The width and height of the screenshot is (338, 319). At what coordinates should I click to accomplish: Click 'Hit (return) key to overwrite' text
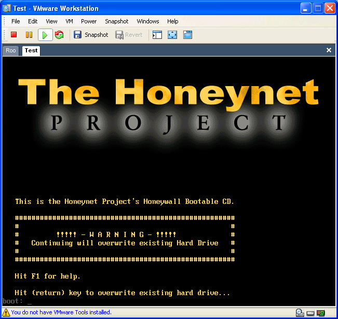click(122, 293)
